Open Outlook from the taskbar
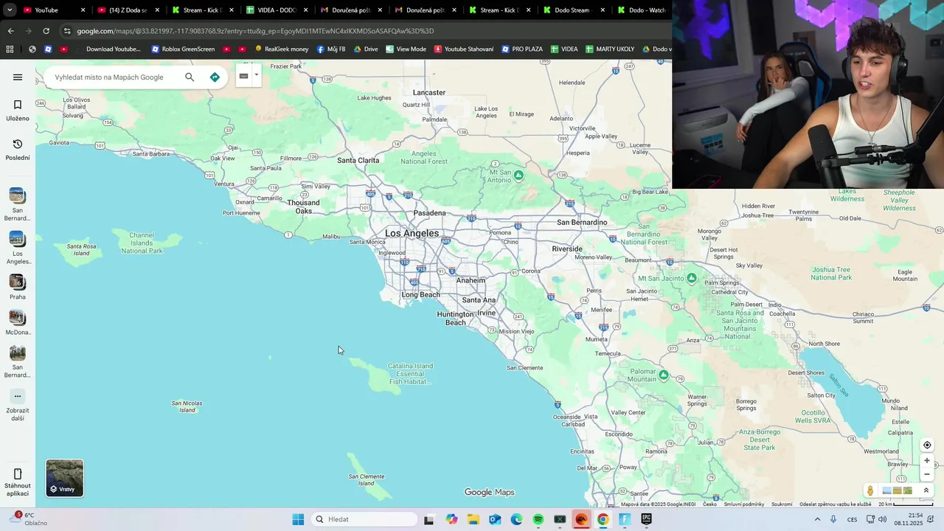Screen dimensions: 944x531 tap(495, 519)
